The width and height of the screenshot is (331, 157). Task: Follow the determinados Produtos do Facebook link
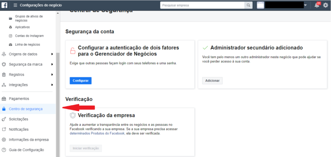[x=97, y=133]
